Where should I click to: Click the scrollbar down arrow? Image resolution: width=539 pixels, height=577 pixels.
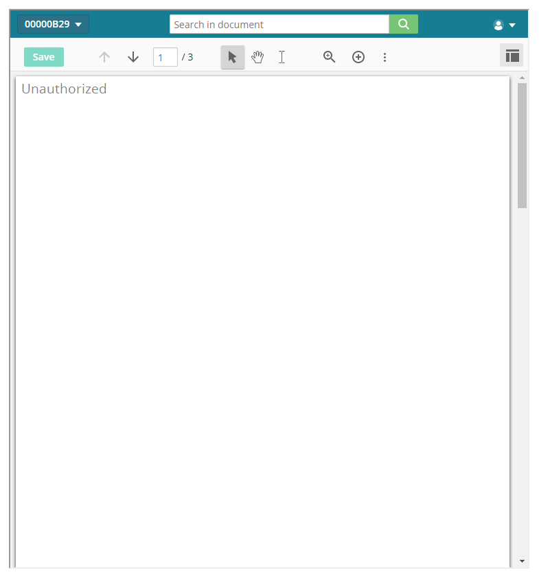[x=522, y=561]
